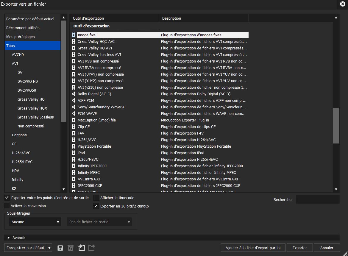Click Ajouter à la liste d'export par lot

(253, 248)
